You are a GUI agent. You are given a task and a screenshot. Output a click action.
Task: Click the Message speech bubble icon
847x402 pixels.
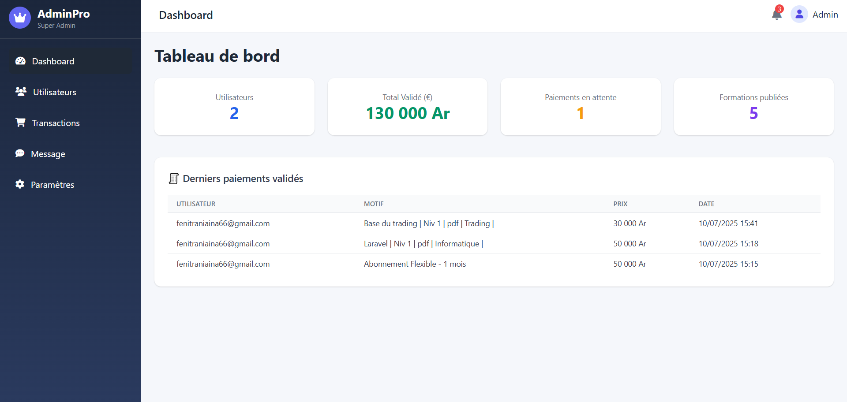tap(20, 153)
